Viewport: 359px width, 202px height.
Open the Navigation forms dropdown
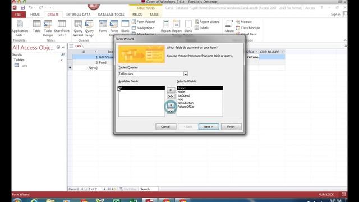click(144, 28)
